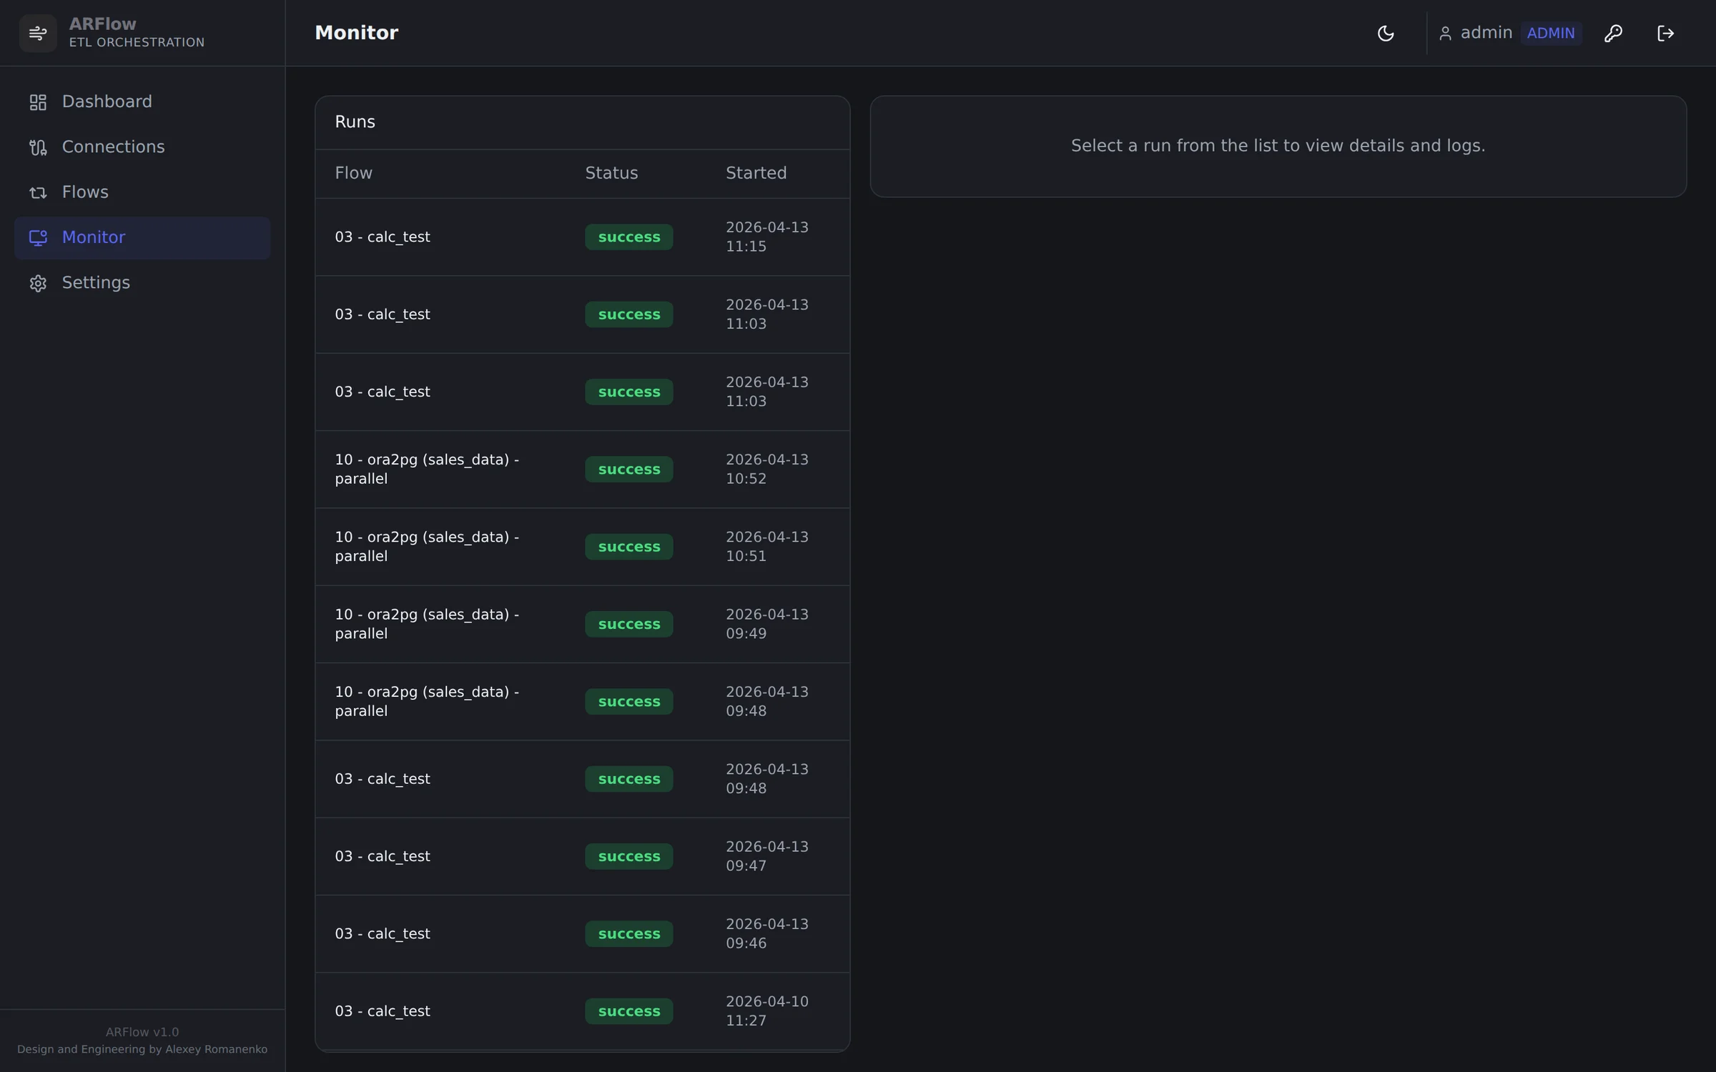
Task: Click success badge of the 11:15 run
Action: click(628, 237)
